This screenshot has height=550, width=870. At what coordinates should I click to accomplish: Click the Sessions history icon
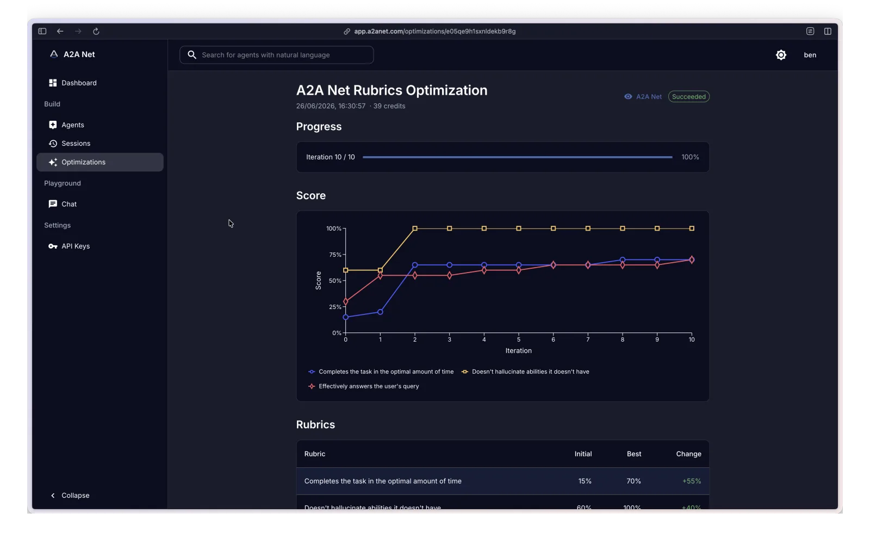pyautogui.click(x=53, y=144)
